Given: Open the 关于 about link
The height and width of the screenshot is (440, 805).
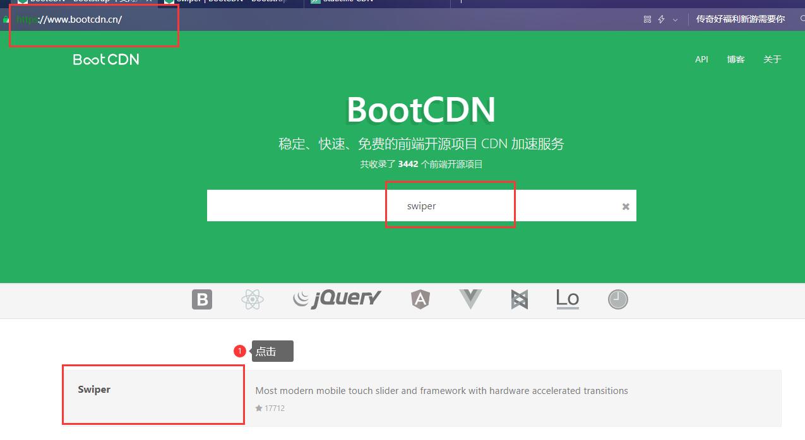Looking at the screenshot, I should click(772, 59).
